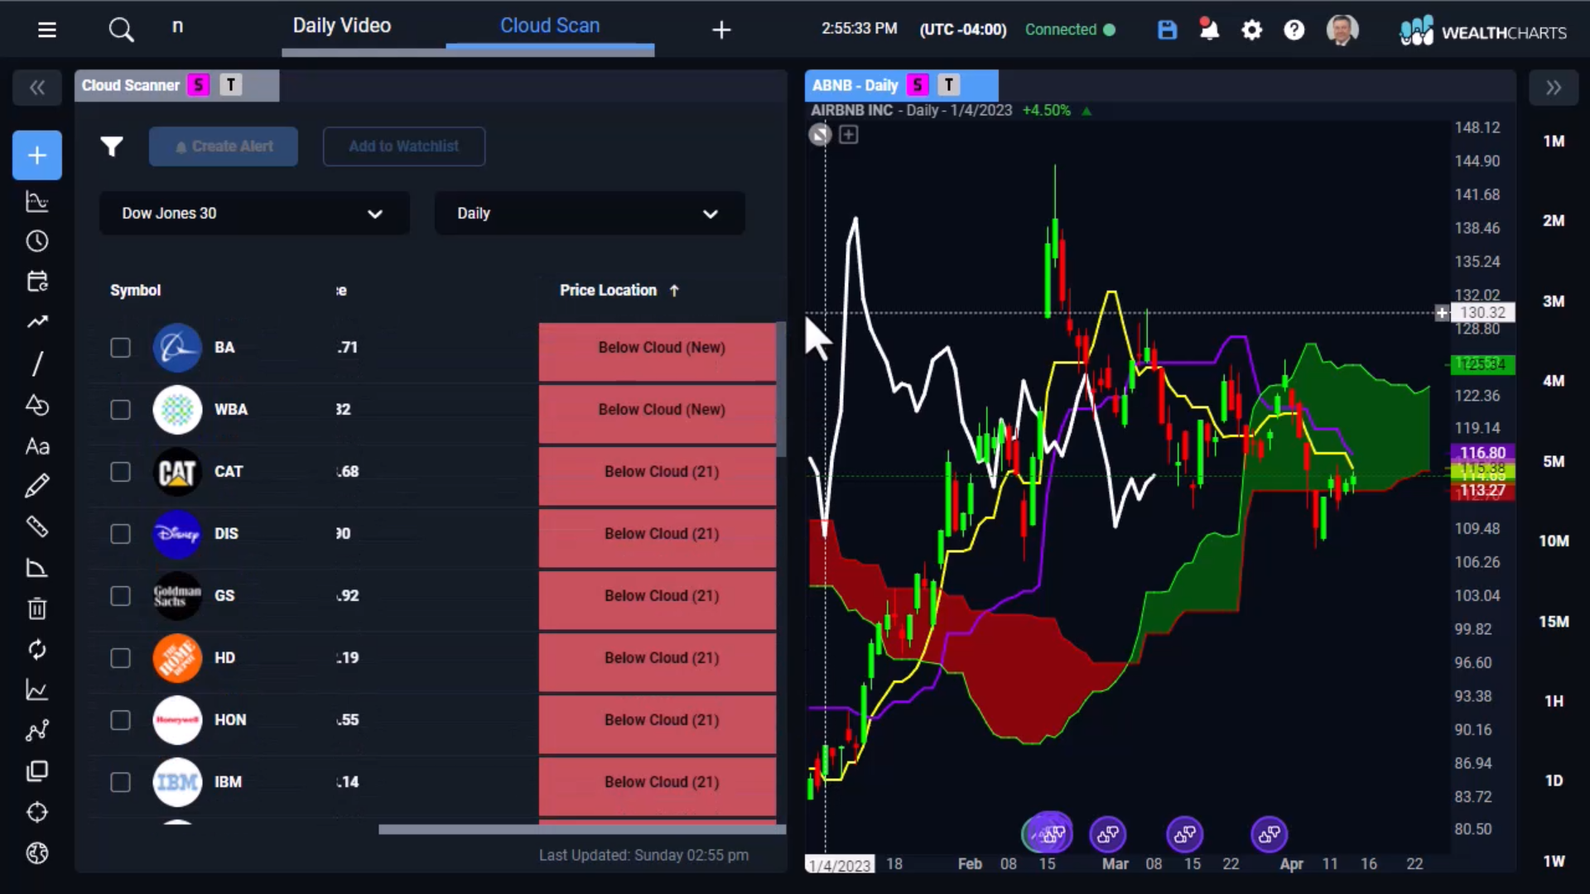
Task: Click the blue plus add button in sidebar
Action: point(37,155)
